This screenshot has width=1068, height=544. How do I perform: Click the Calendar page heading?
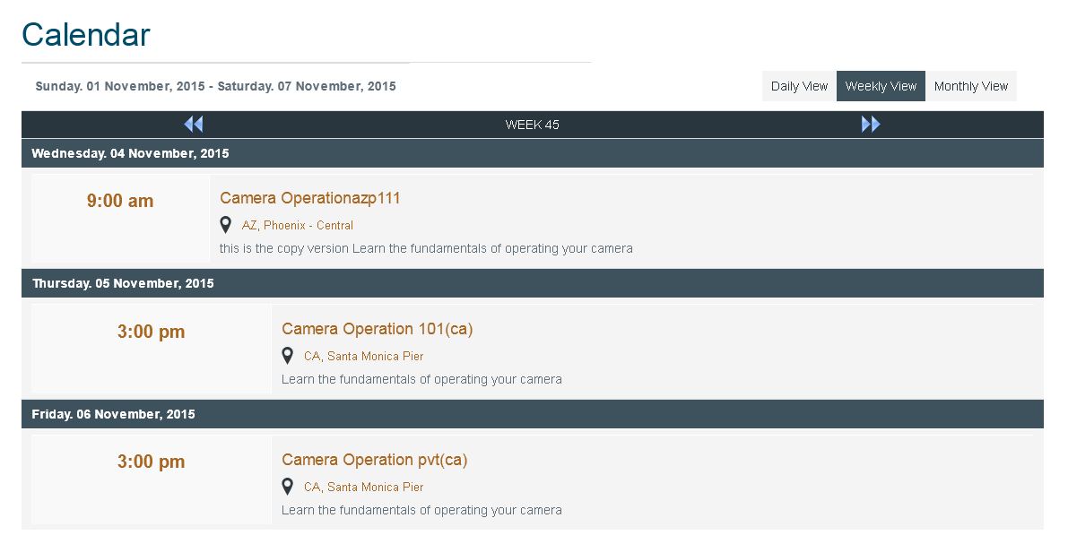click(x=86, y=35)
